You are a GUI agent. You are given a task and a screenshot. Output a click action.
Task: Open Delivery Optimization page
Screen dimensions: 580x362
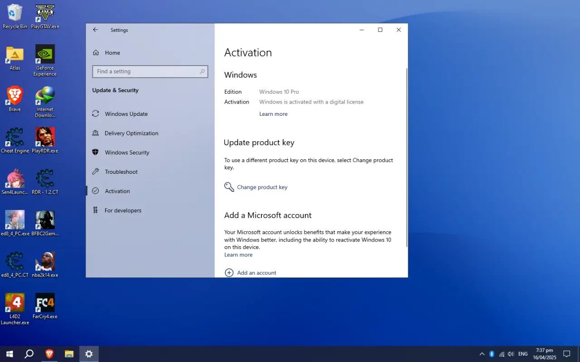tap(150, 133)
